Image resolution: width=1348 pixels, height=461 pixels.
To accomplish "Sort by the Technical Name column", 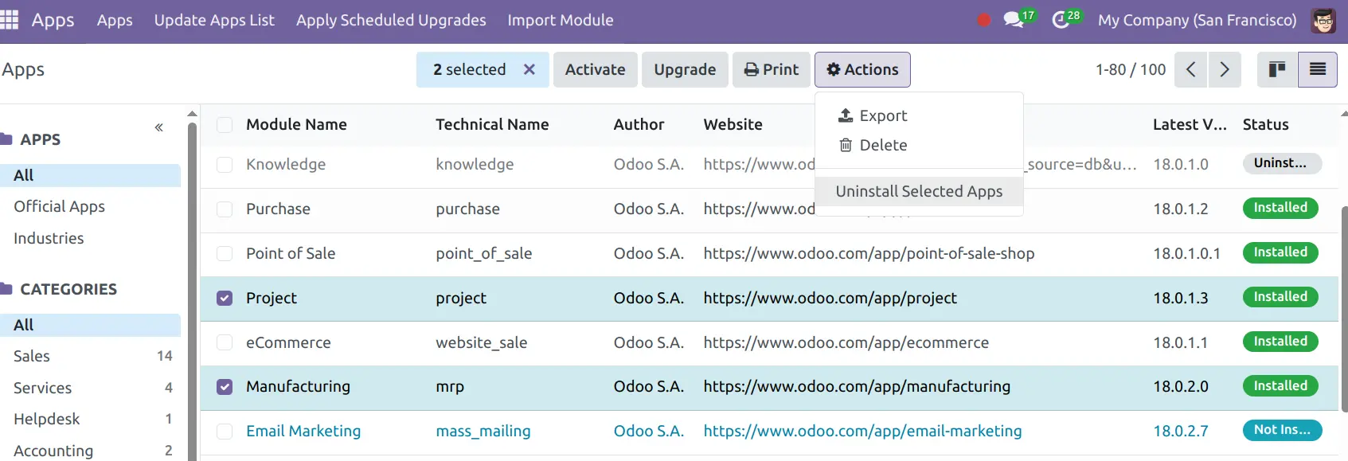I will coord(492,124).
